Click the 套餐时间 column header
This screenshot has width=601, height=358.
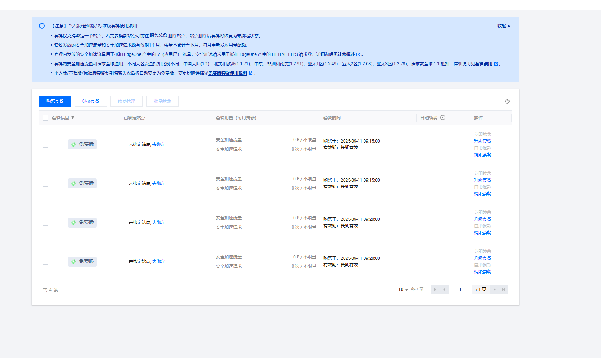click(x=332, y=118)
